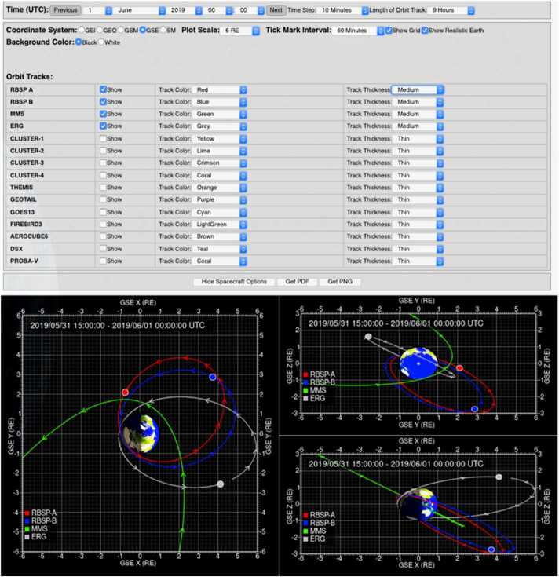Choose Black background color

tap(79, 42)
